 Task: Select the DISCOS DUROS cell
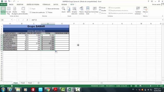pos(10,43)
